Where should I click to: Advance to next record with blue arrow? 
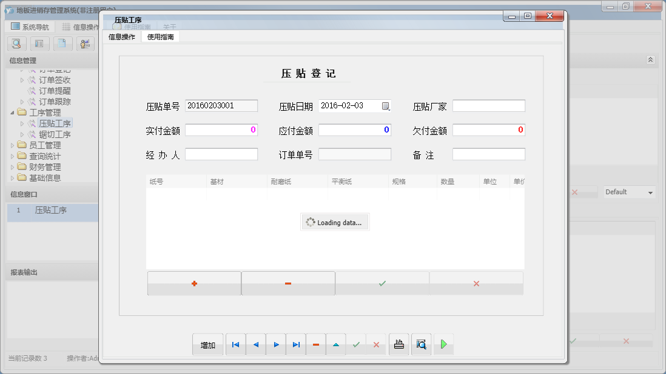pos(275,344)
